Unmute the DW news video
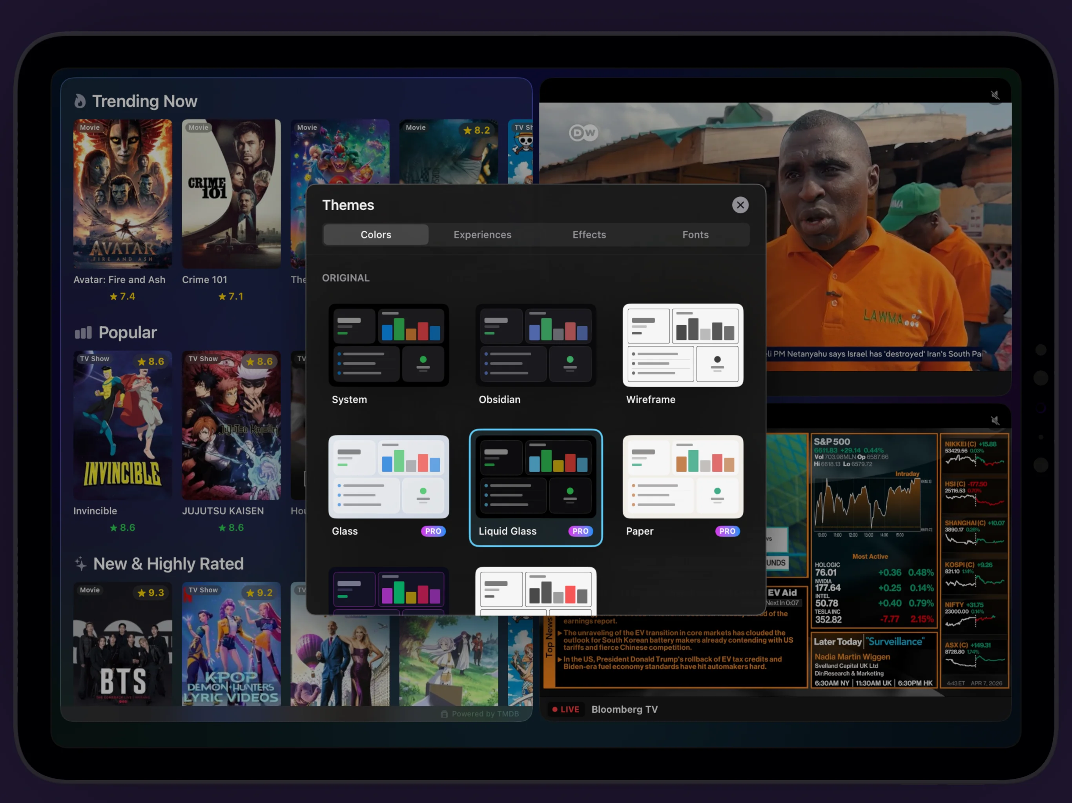The height and width of the screenshot is (803, 1072). point(995,95)
